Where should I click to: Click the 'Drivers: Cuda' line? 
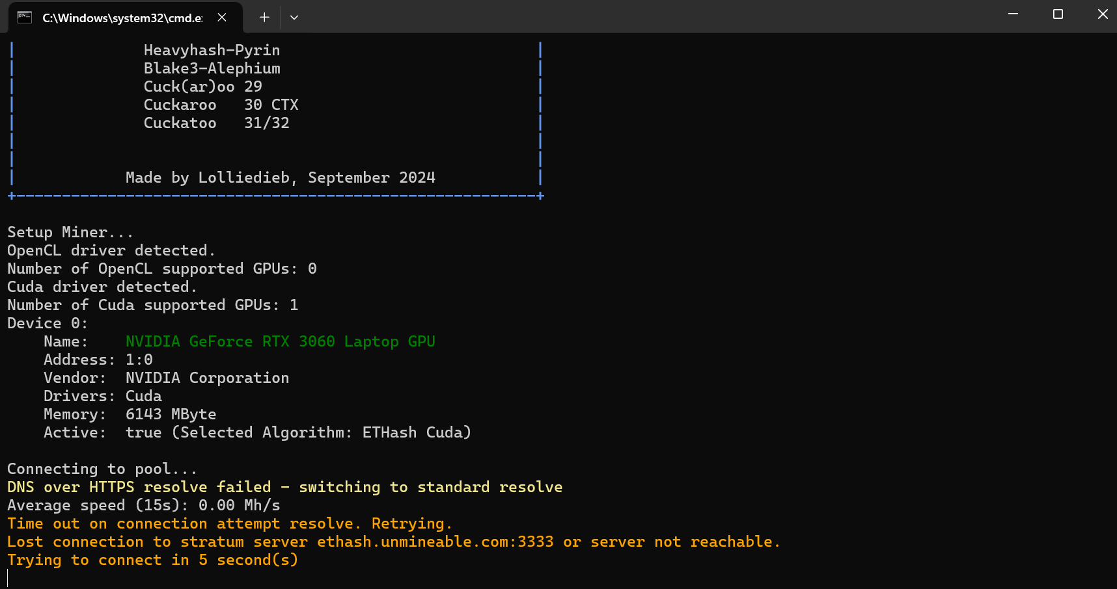click(x=103, y=396)
